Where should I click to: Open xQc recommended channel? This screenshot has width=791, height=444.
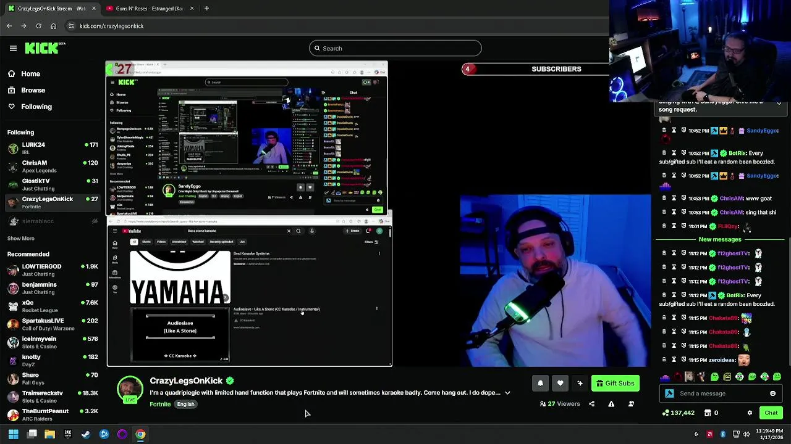53,306
